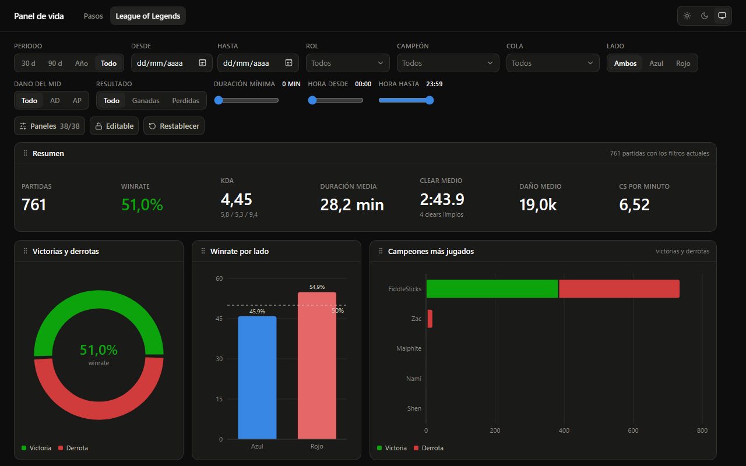The image size is (746, 466).
Task: Choose Rojo side filter
Action: point(683,63)
